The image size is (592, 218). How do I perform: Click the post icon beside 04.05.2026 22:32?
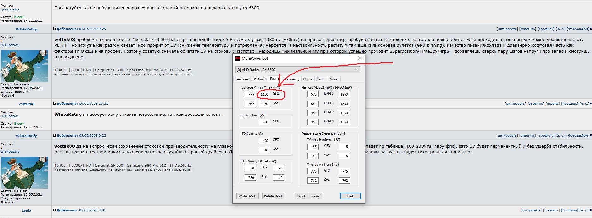[x=55, y=103]
